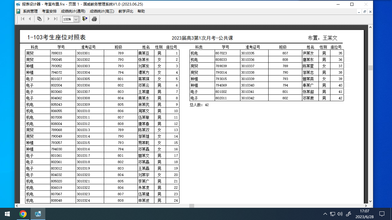The height and width of the screenshot is (220, 392).
Task: Jump to last page using navigation icon
Action: pos(56,19)
